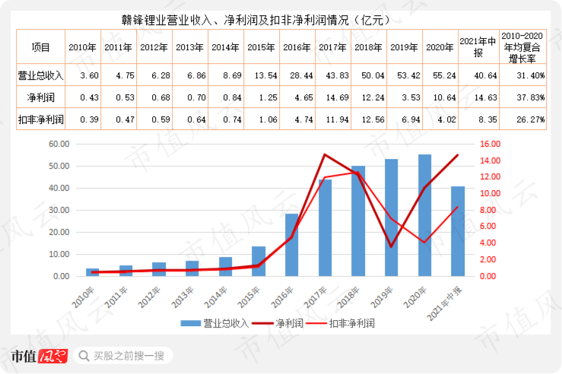Click the 扣非净利润 legend label
The width and height of the screenshot is (562, 374).
coord(351,323)
